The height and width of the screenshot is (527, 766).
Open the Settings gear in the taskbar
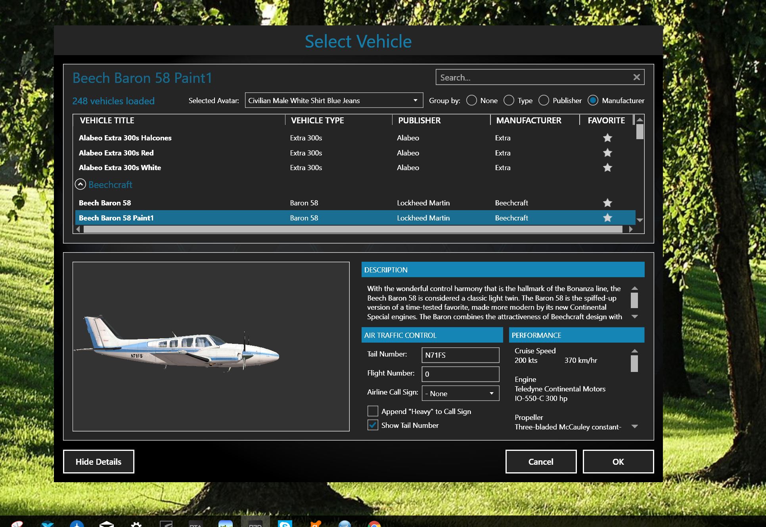136,524
